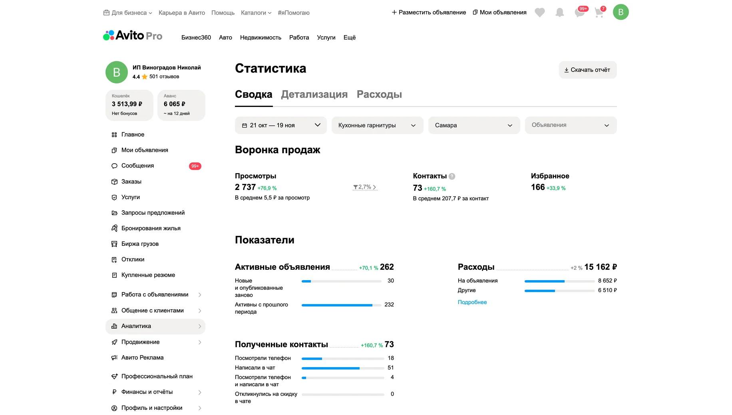Image resolution: width=732 pixels, height=415 pixels.
Task: Click the Биржа грузов icon
Action: pos(114,244)
